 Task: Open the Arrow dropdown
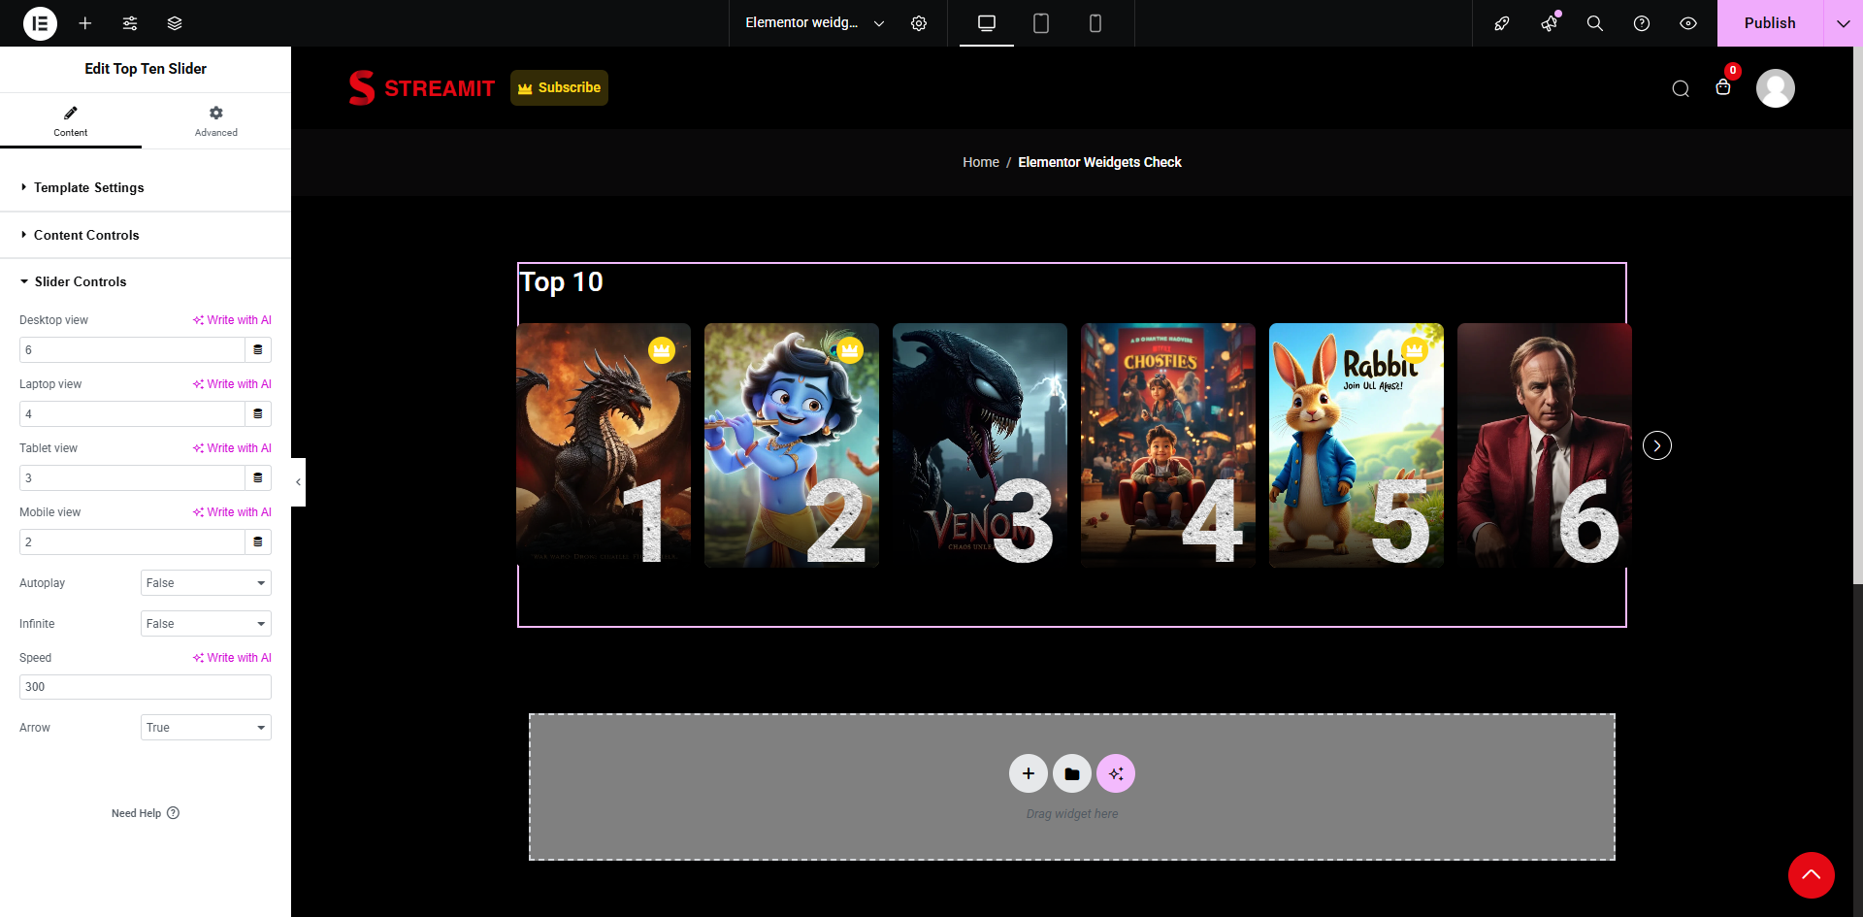point(206,728)
